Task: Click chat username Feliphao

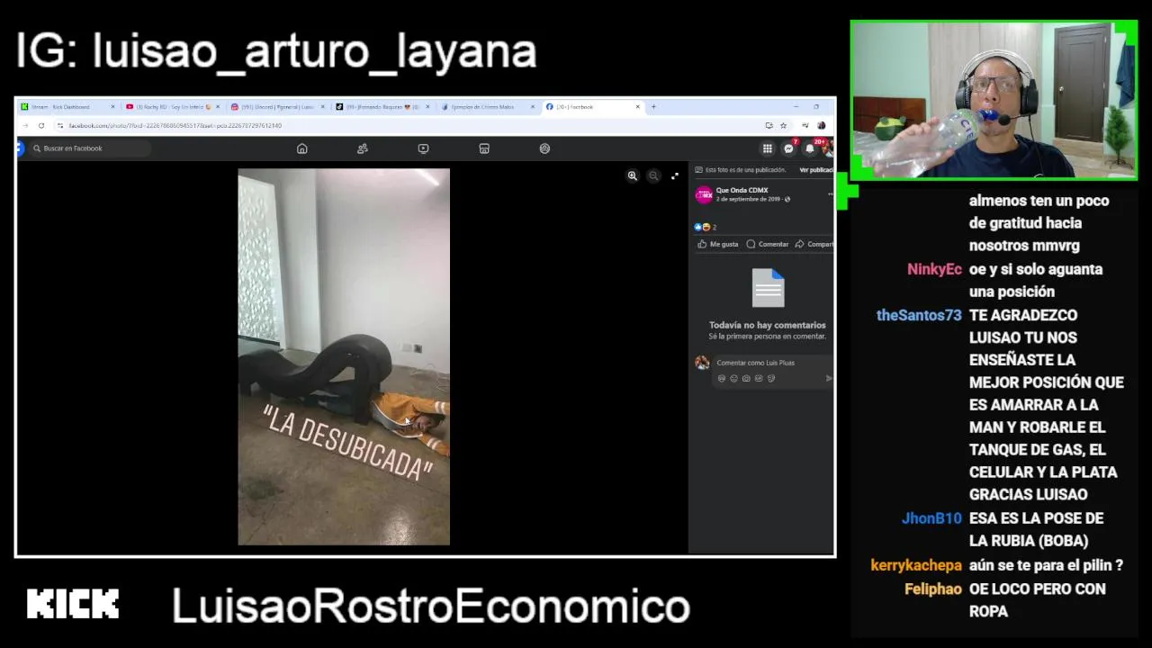Action: (x=933, y=589)
